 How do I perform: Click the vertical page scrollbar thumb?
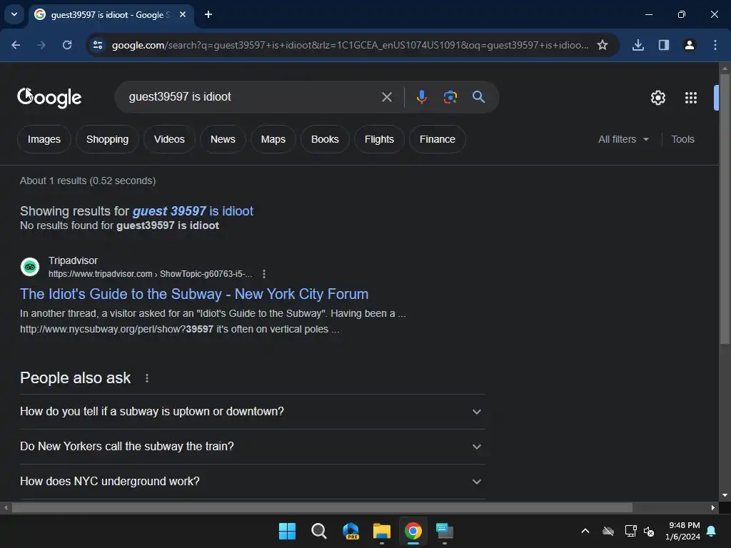725,209
